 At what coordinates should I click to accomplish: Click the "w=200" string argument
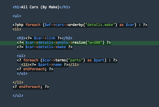(95, 42)
